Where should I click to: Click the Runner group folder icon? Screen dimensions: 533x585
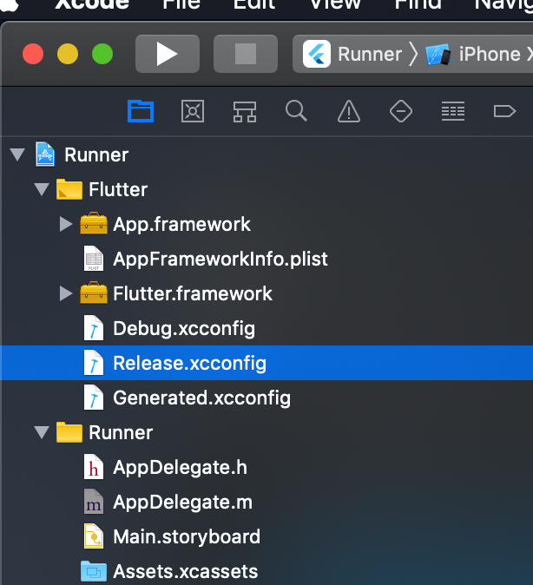(69, 432)
